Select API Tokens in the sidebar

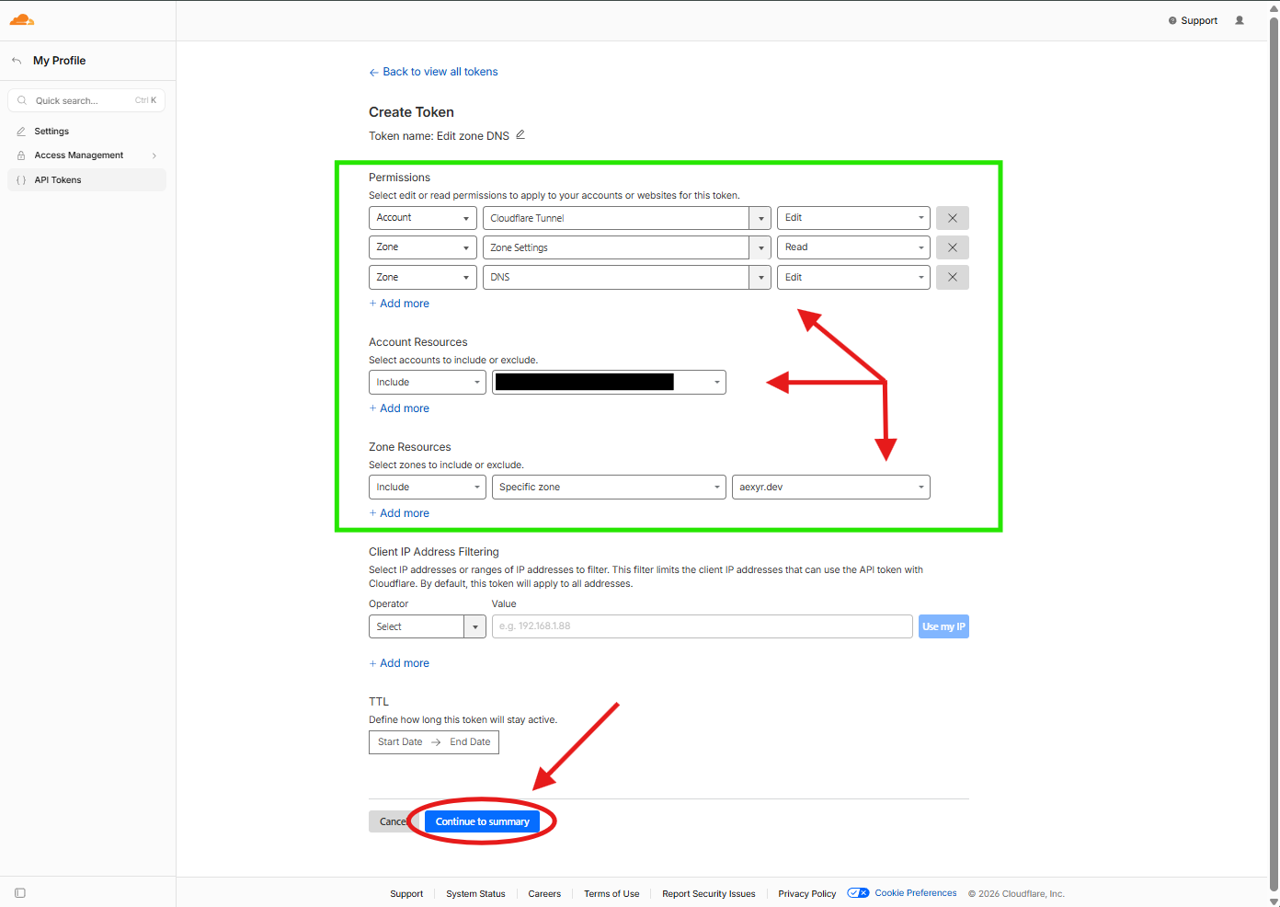pyautogui.click(x=86, y=180)
